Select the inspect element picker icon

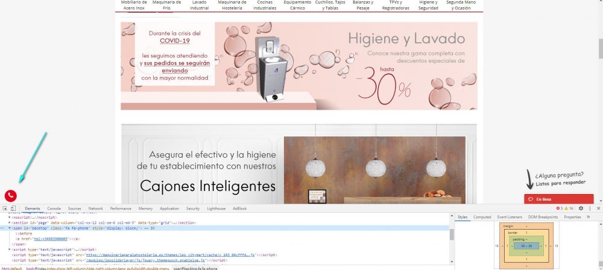5,209
